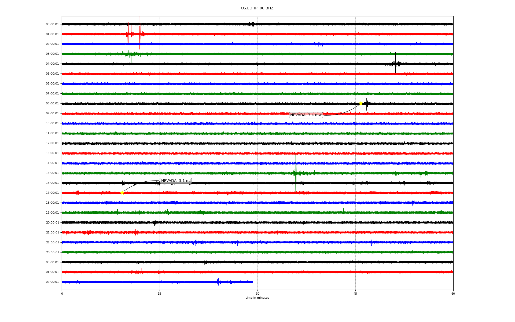Click the yellow star near NEVADA 3.4 mw

pos(361,103)
